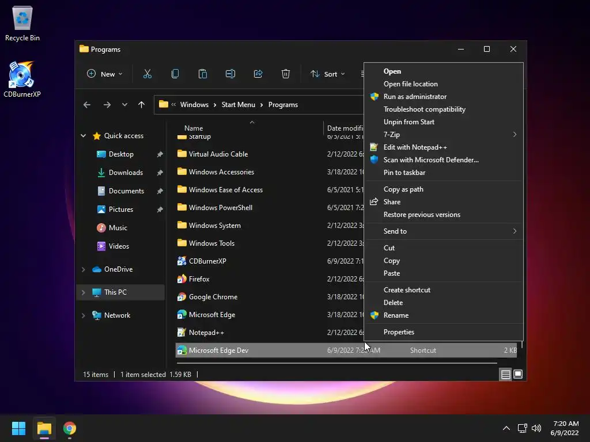Click the network tray icon
The image size is (590, 442).
[x=522, y=428]
